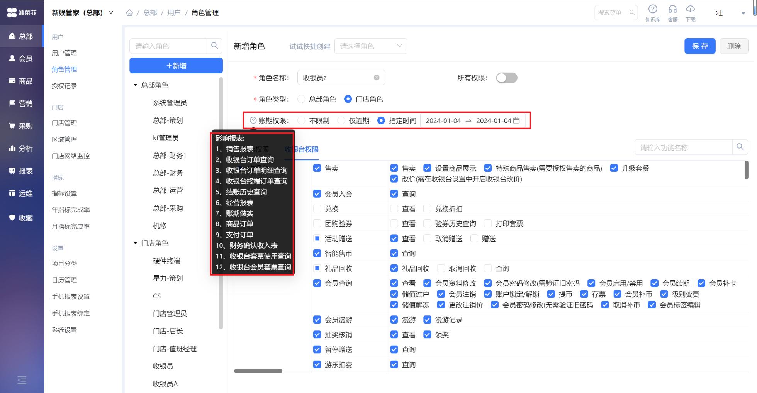Uncheck the 漫游记录 checkbox

tap(427, 320)
